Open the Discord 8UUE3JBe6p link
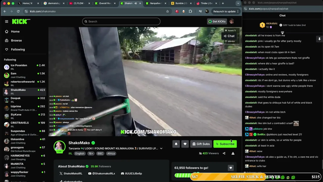 pyautogui.click(x=131, y=174)
